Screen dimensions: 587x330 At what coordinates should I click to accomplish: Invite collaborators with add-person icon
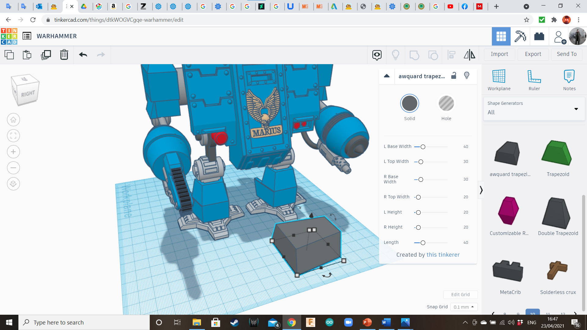pyautogui.click(x=559, y=37)
